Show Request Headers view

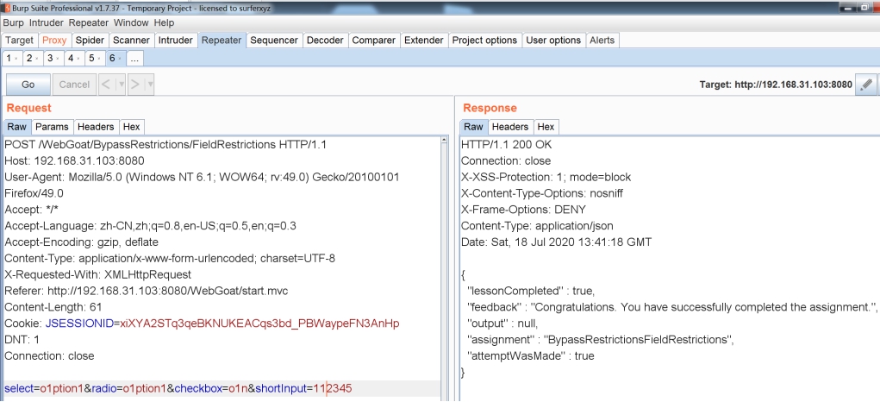tap(96, 127)
